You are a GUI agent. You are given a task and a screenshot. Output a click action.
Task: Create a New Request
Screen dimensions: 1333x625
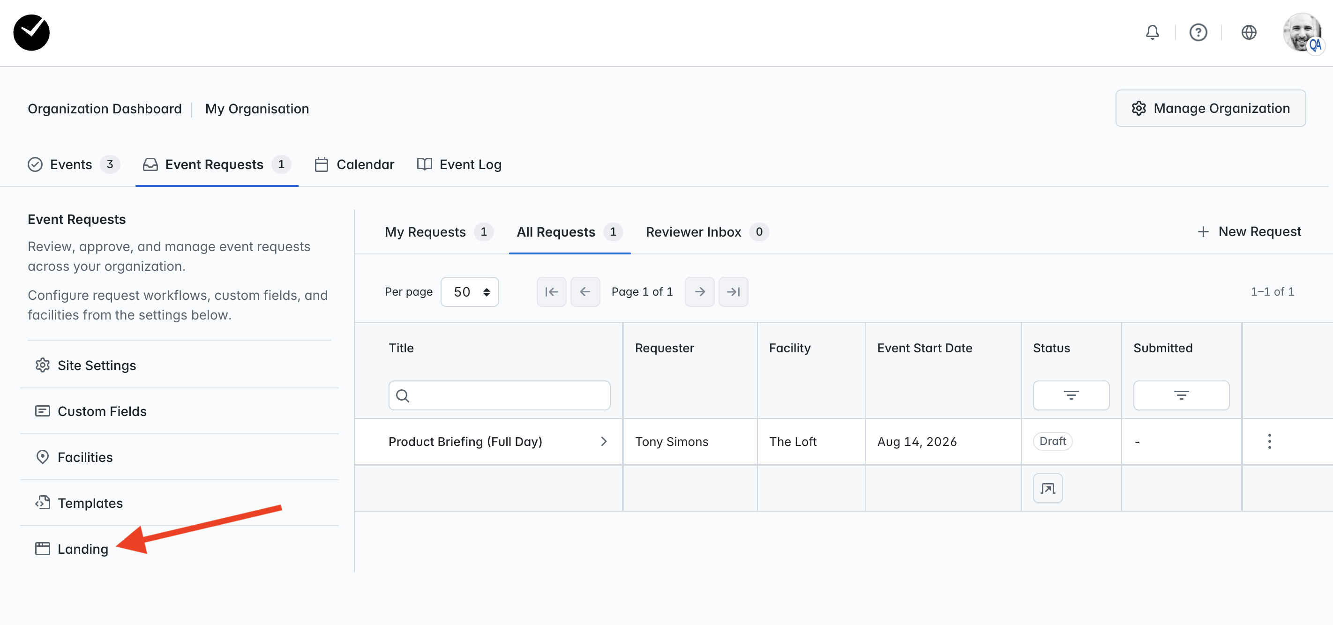(1249, 232)
